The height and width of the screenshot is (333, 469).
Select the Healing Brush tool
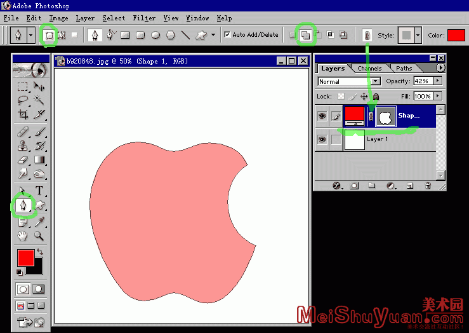[22, 132]
